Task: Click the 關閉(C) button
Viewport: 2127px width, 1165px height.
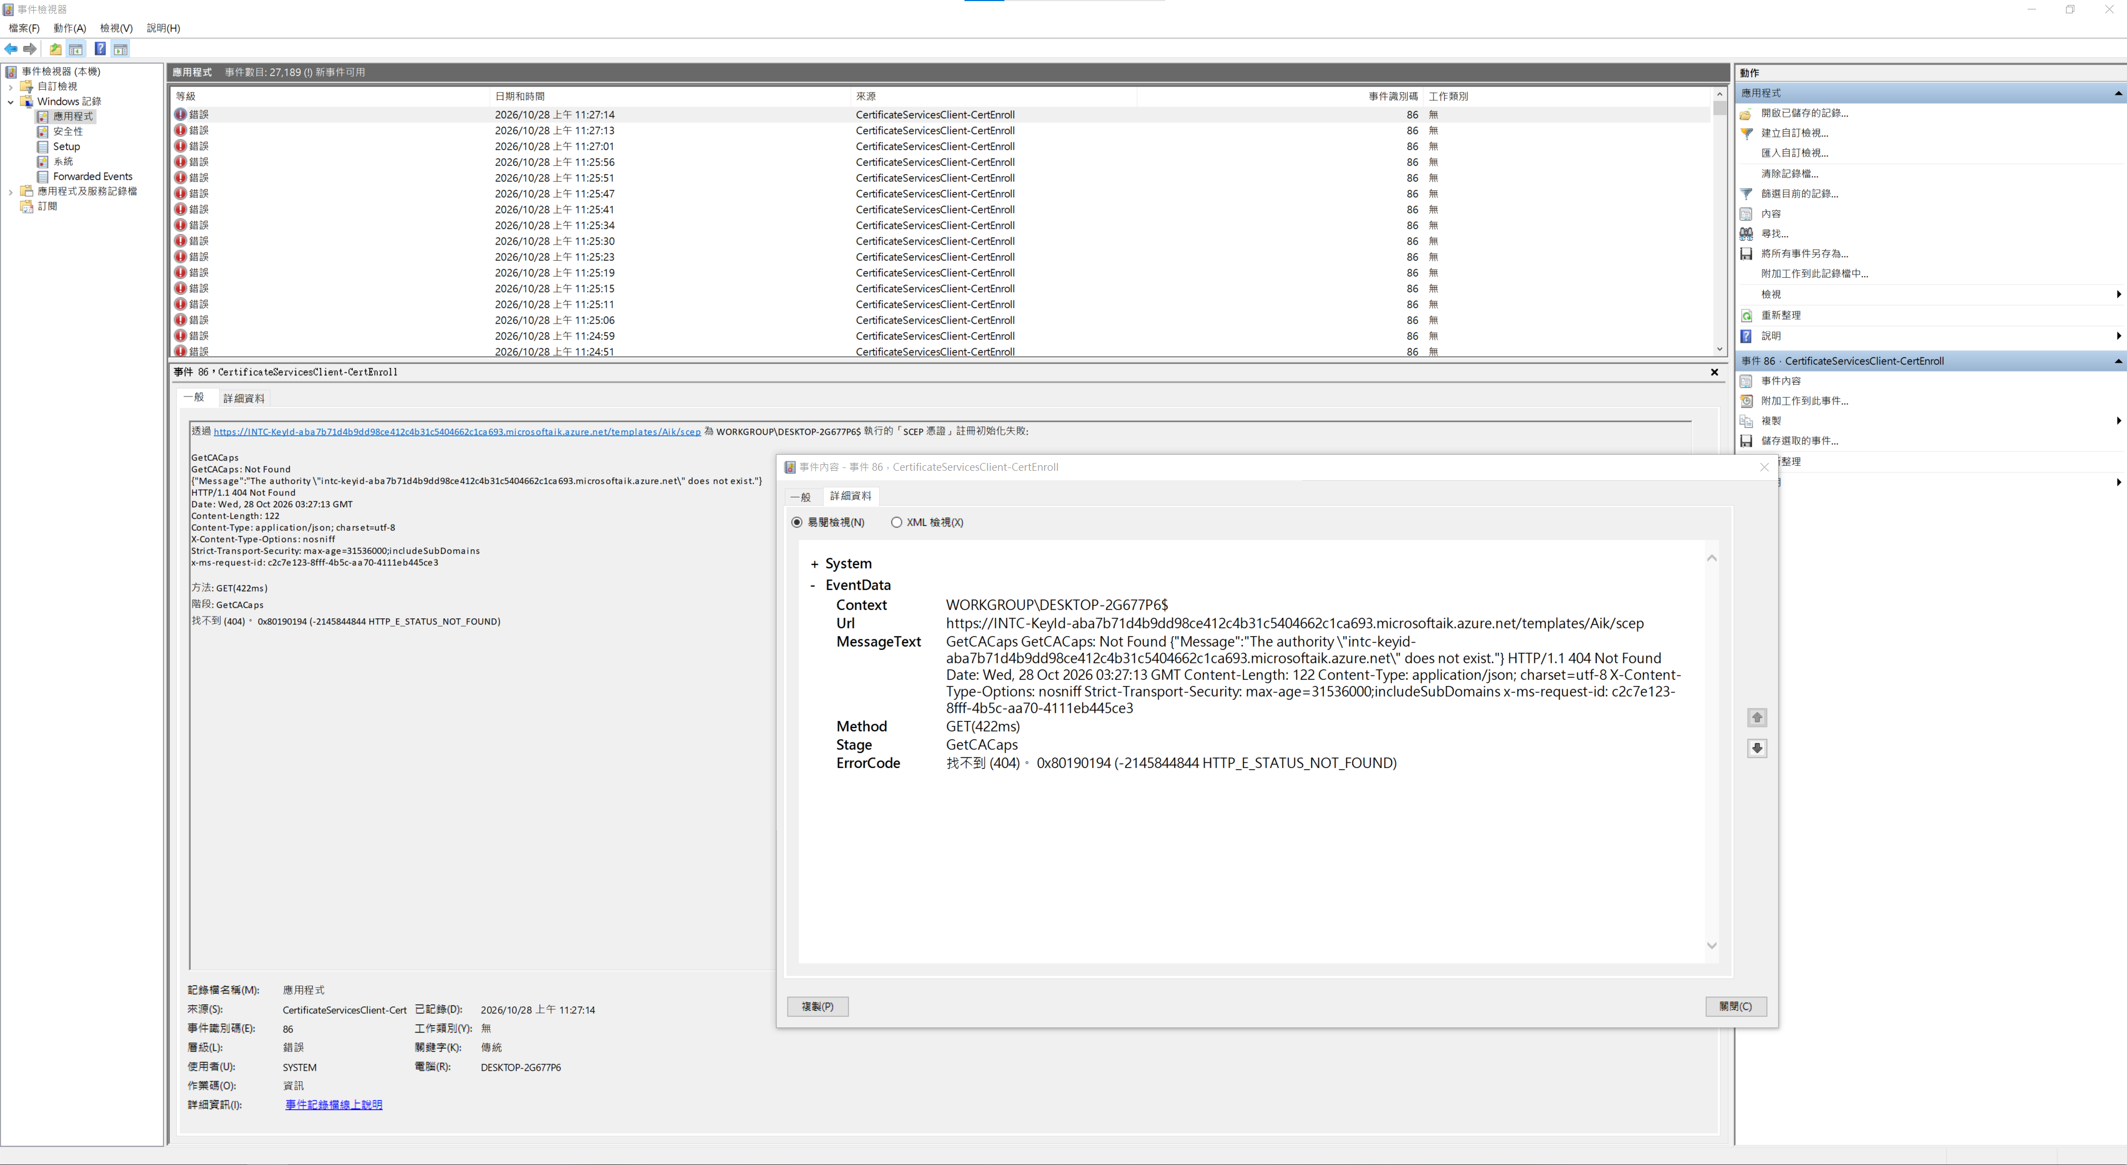Action: (x=1735, y=1006)
